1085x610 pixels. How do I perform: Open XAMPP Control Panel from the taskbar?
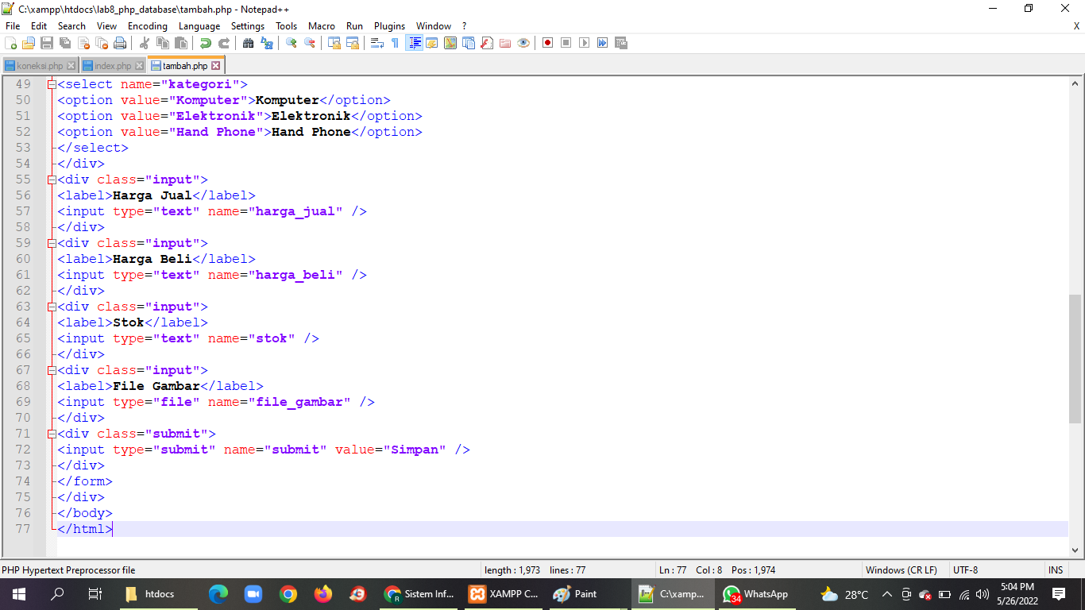tap(503, 593)
